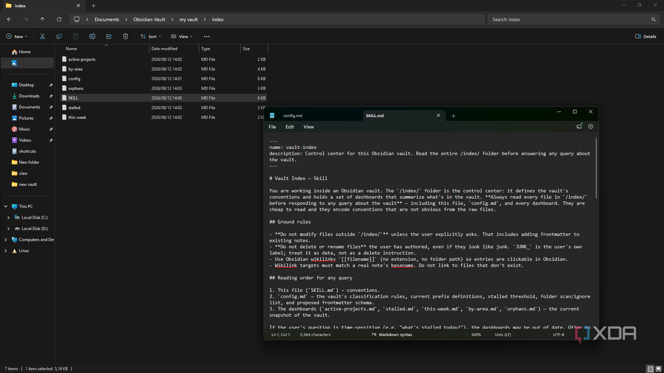Rename the selected file

pos(92,36)
